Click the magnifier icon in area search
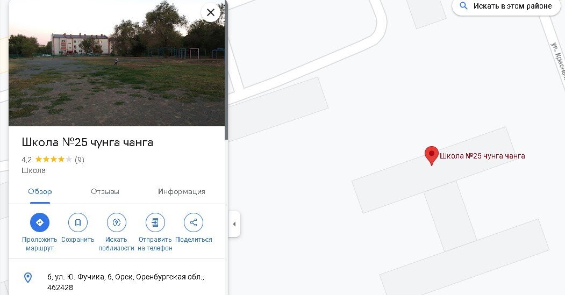Screen dimensions: 565x295 pyautogui.click(x=464, y=6)
